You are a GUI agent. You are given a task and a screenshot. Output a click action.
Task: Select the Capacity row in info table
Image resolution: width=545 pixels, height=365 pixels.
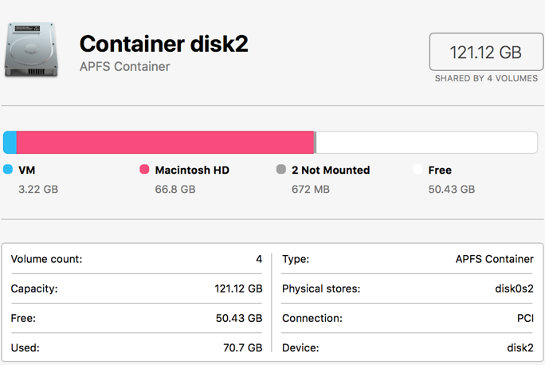136,288
